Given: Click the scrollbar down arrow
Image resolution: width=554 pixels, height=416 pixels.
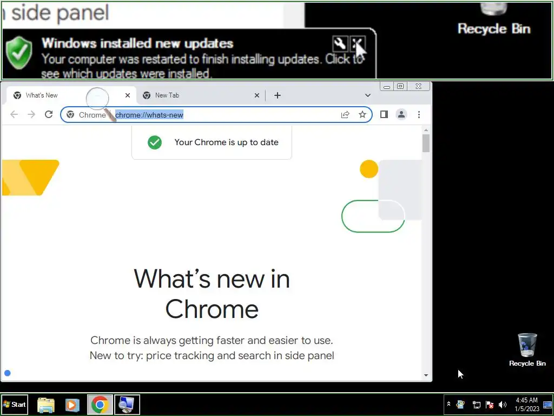Looking at the screenshot, I should (x=426, y=375).
